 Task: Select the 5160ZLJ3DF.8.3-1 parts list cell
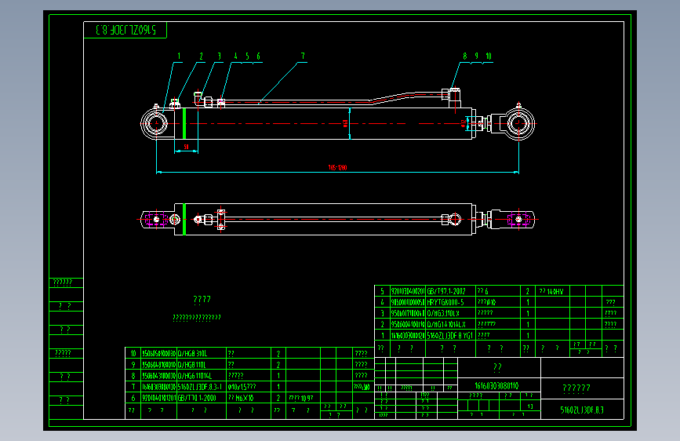[202, 386]
